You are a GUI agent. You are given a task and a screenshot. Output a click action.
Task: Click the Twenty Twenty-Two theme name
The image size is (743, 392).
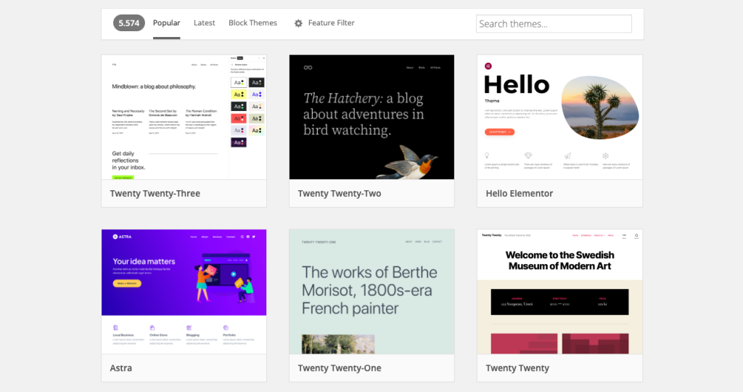point(340,193)
